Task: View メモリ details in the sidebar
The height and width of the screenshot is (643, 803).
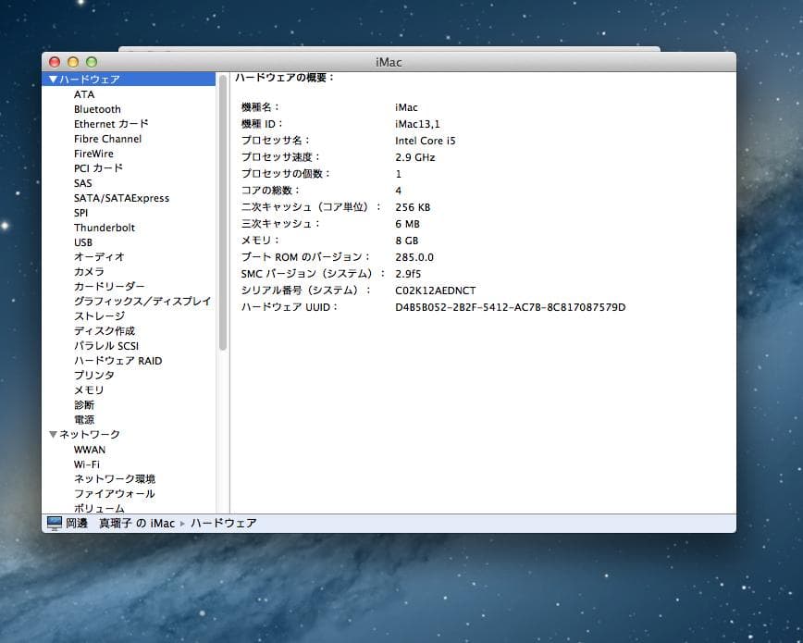Action: 88,390
